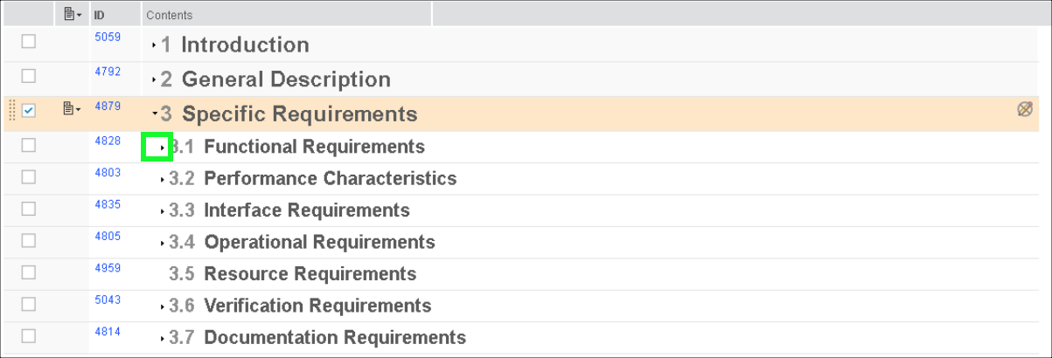Grab the drag handle beside row 4879

(11, 111)
